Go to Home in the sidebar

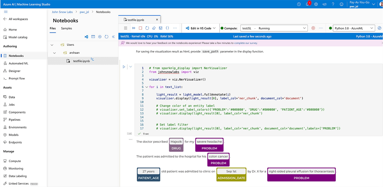(x=13, y=30)
